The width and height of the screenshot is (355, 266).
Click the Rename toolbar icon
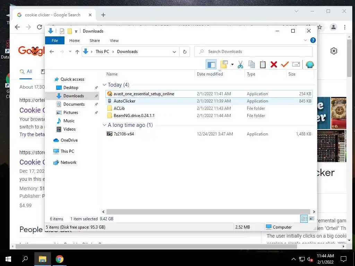pyautogui.click(x=296, y=65)
